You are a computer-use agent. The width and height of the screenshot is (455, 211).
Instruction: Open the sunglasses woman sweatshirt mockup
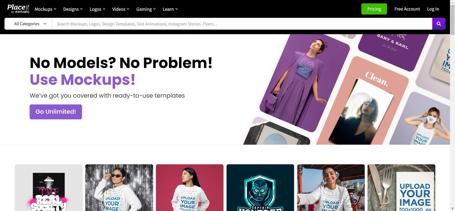119,188
